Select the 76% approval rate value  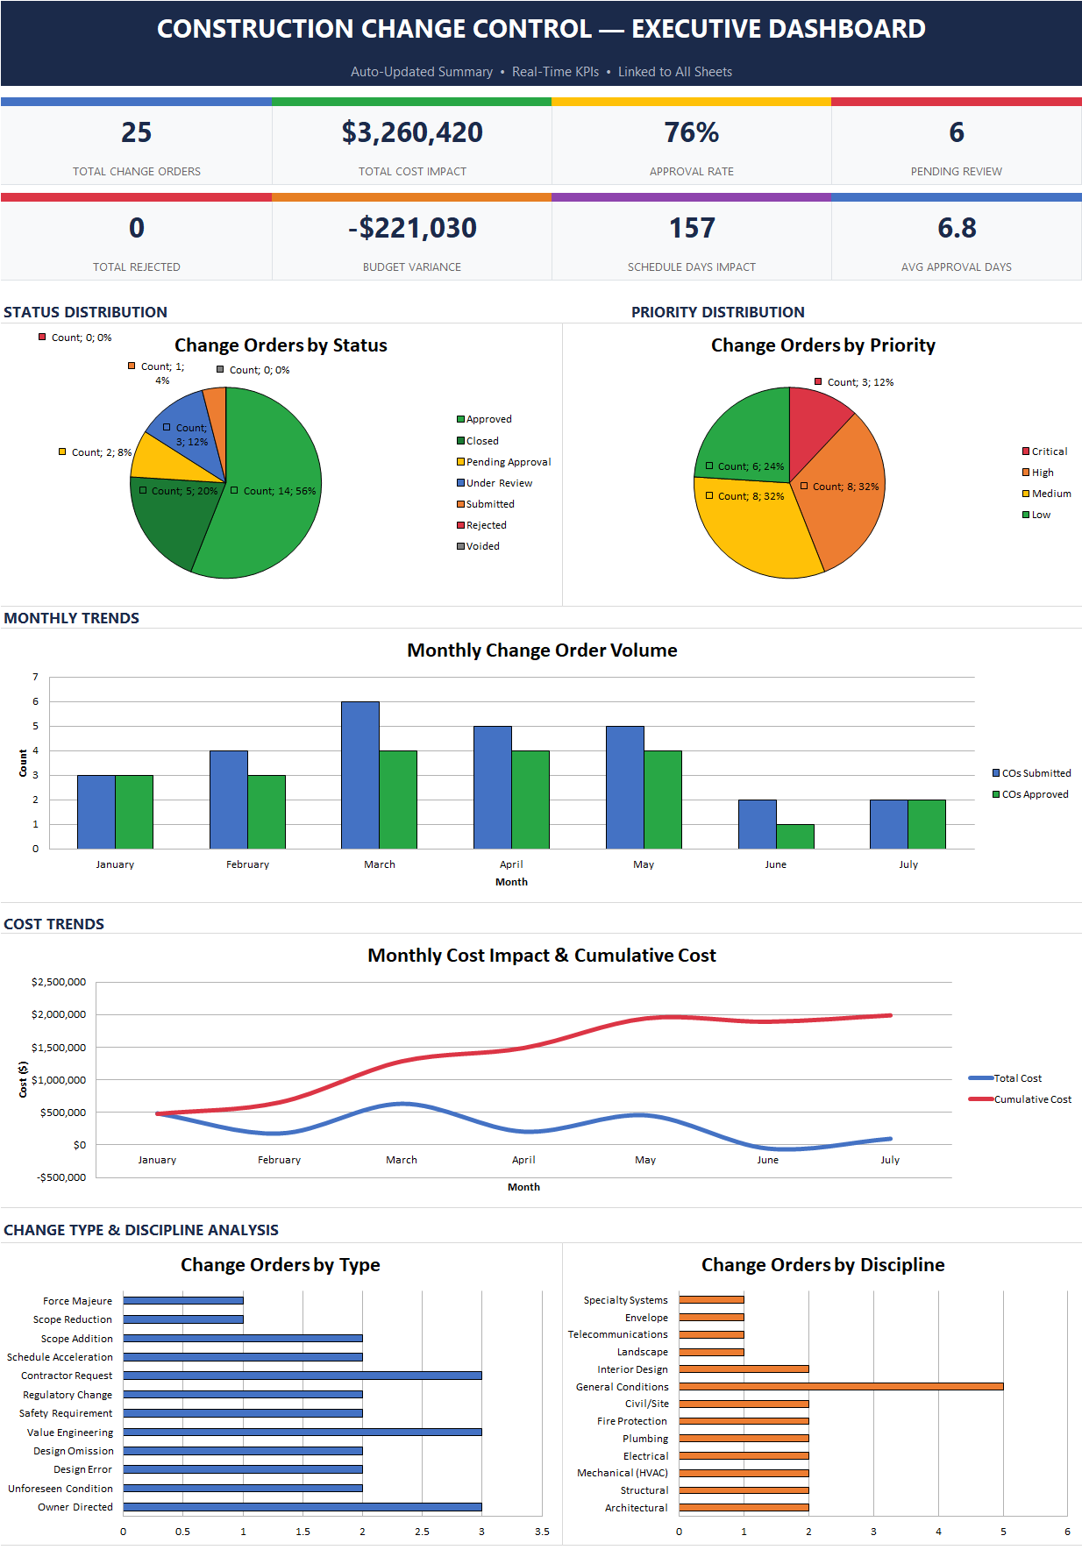click(x=691, y=132)
